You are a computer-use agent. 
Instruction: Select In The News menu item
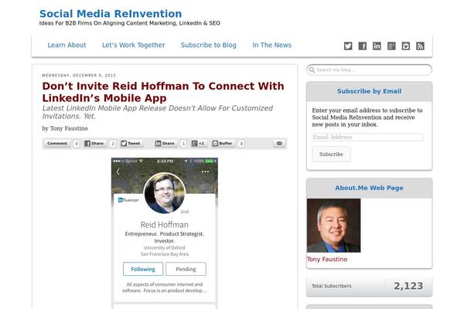271,46
